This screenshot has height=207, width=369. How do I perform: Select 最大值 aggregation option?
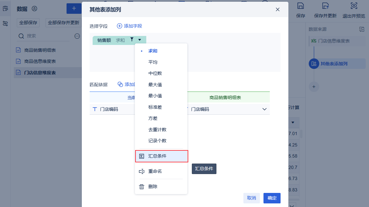pos(155,84)
